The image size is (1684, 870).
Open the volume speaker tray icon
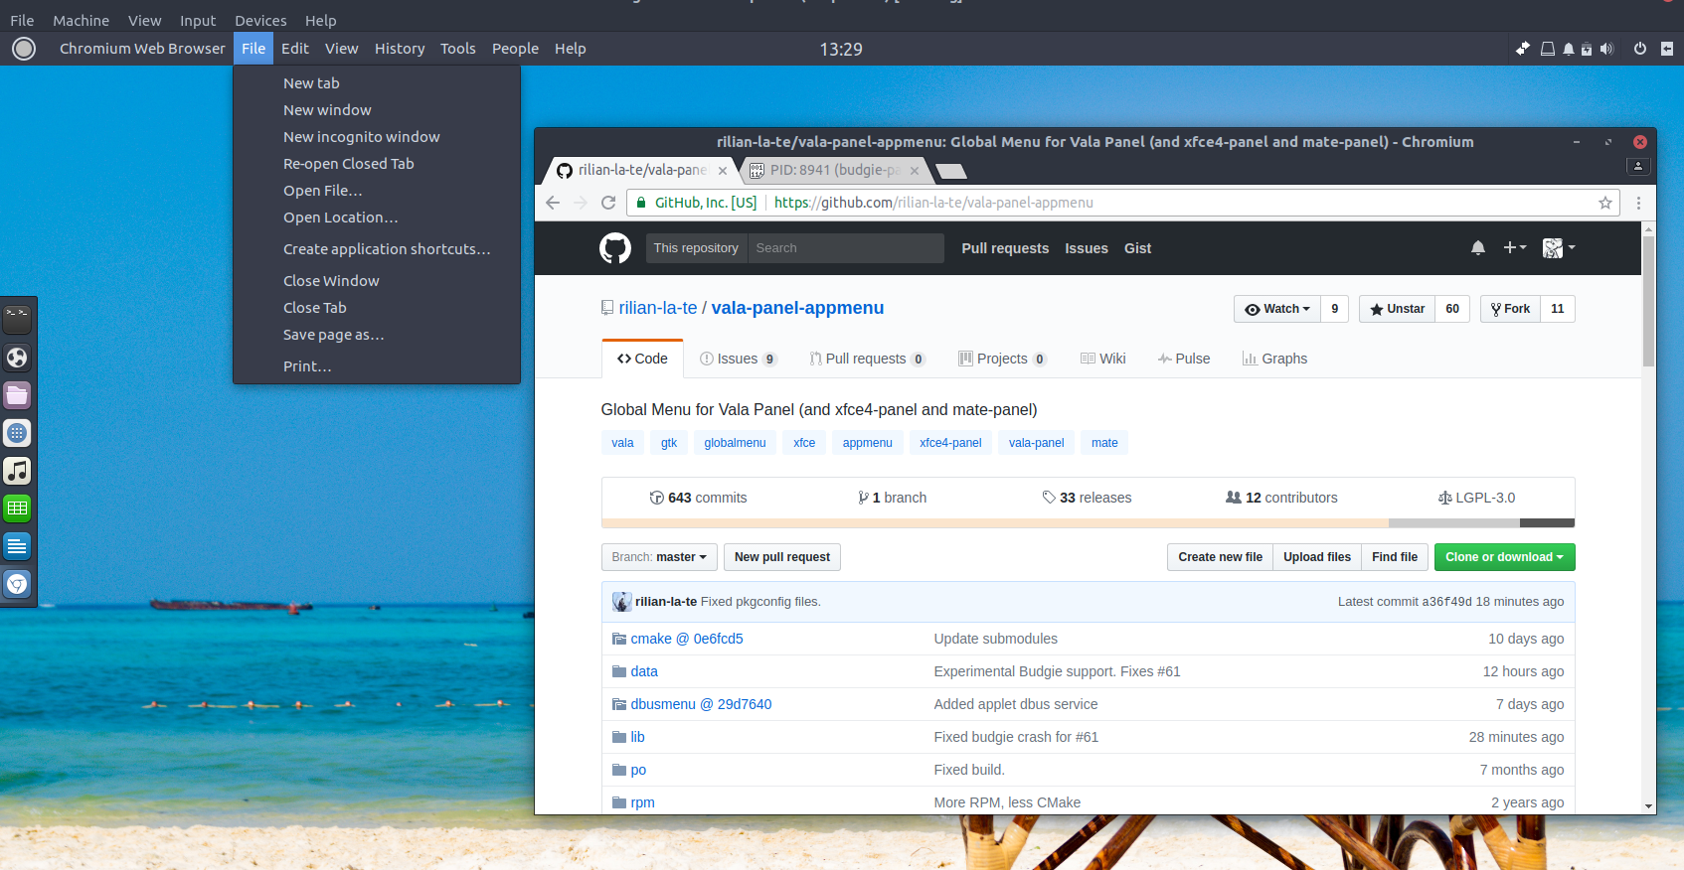click(1607, 49)
